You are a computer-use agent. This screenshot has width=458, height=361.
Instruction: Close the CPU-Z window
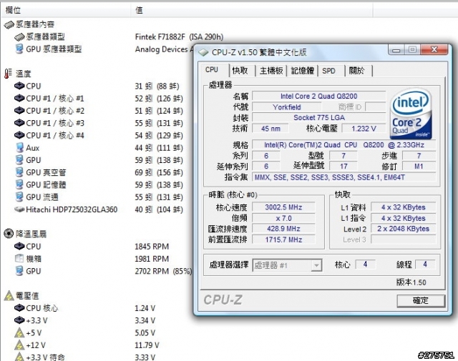tap(434, 49)
